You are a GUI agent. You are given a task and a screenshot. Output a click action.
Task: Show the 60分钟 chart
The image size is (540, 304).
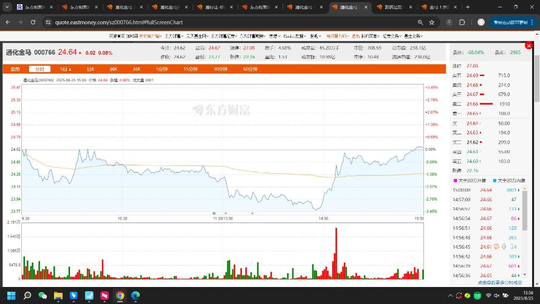[250, 69]
